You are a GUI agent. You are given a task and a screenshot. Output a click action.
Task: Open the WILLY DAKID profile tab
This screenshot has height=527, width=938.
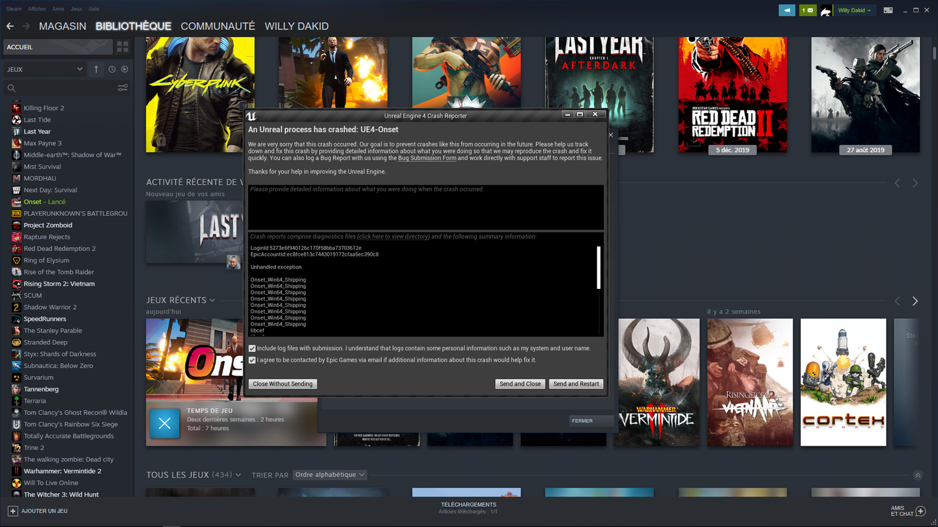[296, 26]
